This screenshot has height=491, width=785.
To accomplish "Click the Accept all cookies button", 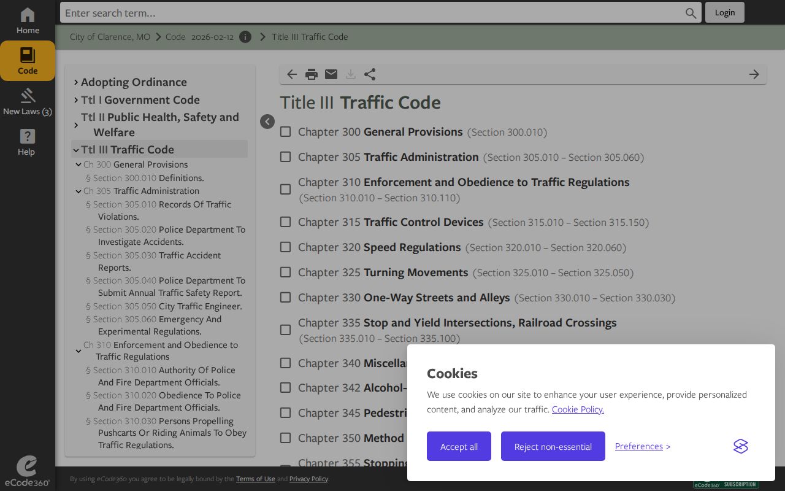I will coord(459,446).
